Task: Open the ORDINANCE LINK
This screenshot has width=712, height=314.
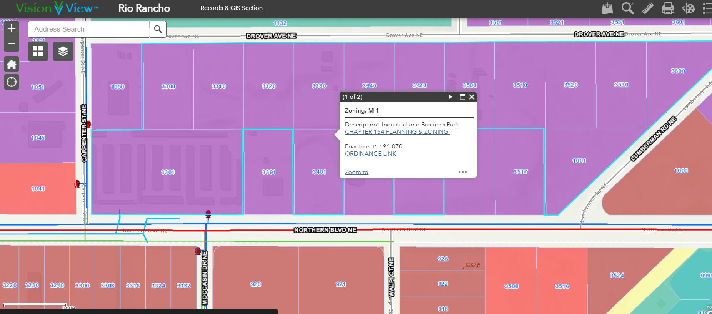Action: [x=370, y=154]
